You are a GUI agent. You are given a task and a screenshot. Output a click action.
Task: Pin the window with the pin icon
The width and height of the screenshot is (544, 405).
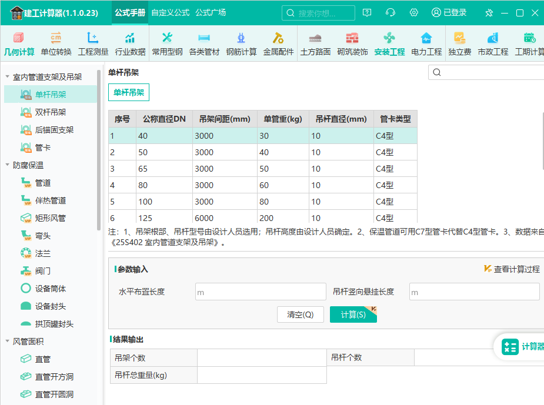[489, 13]
